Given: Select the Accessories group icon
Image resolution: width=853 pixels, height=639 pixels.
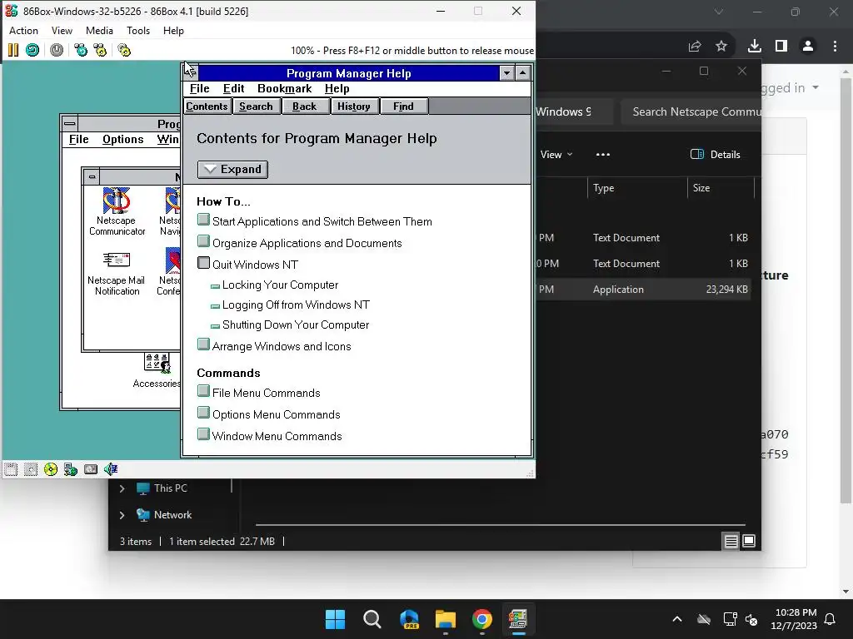Looking at the screenshot, I should point(157,370).
